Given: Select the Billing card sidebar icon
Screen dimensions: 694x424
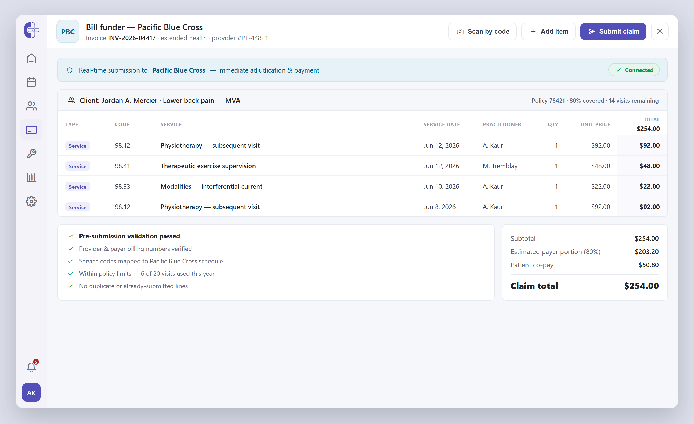Looking at the screenshot, I should coord(31,130).
